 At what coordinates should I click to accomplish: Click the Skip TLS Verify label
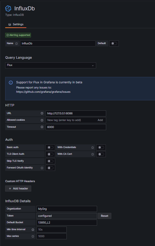pyautogui.click(x=15, y=161)
